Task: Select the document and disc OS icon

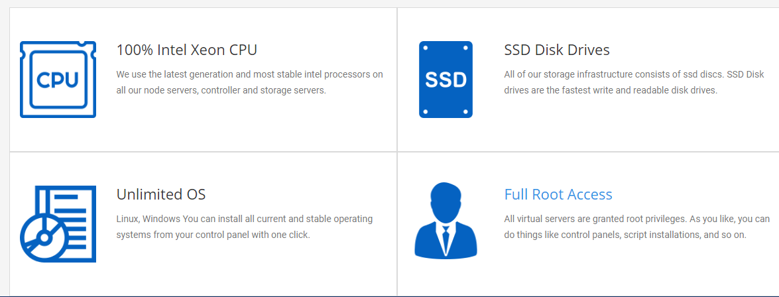Action: pos(58,224)
